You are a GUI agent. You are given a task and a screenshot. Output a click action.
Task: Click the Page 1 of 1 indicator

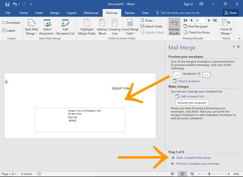coord(9,174)
